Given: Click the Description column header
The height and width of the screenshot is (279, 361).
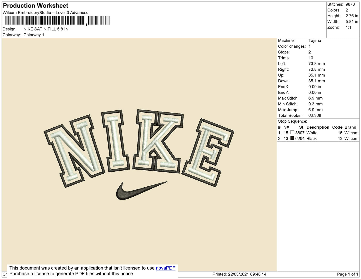Looking at the screenshot, I should 318,127.
